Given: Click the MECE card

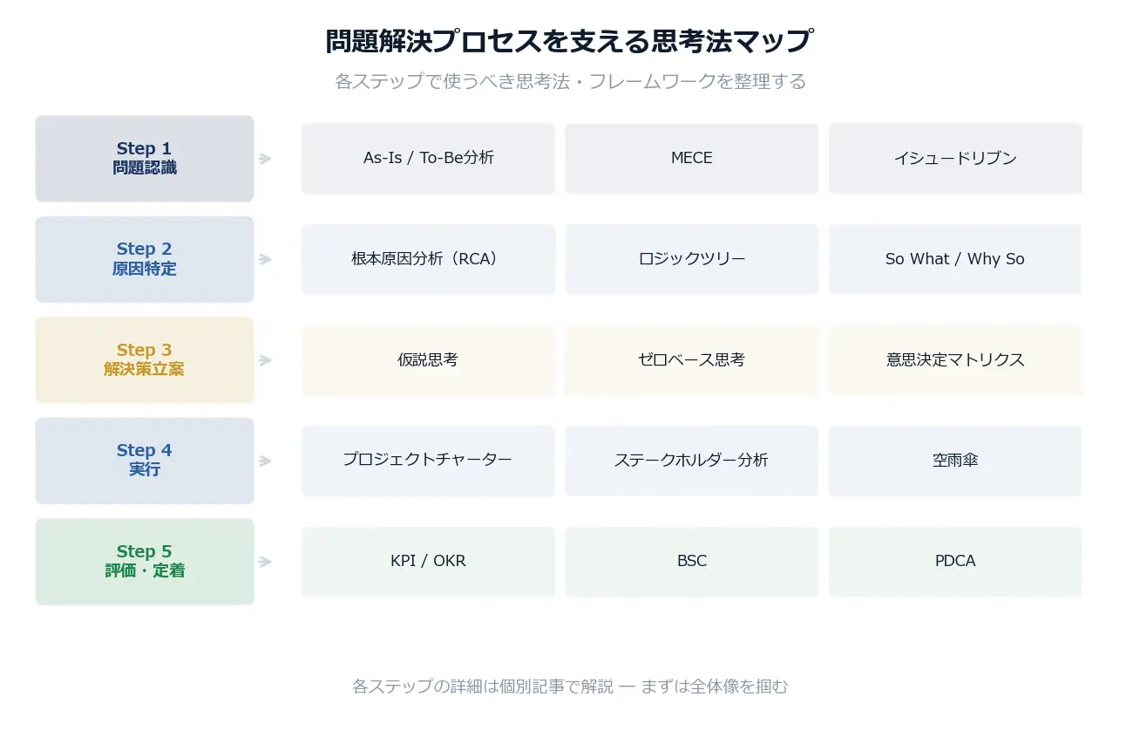Looking at the screenshot, I should pyautogui.click(x=691, y=159).
